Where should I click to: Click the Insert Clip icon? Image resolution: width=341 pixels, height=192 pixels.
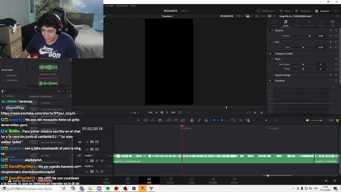click(x=169, y=121)
